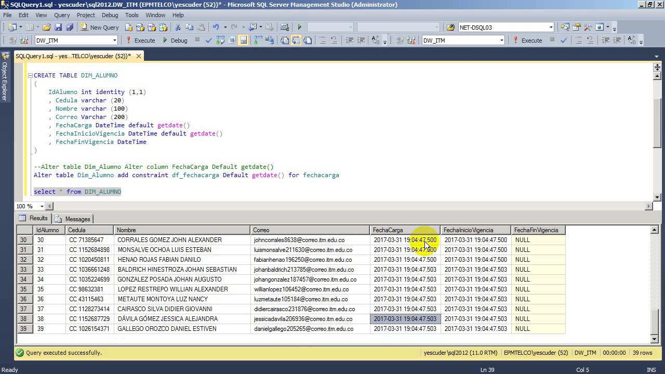Save SQLQuery1.sql with the Save icon

click(58, 27)
